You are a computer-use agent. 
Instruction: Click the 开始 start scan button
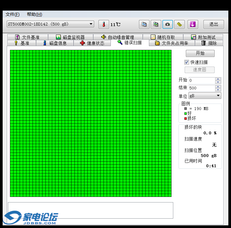pos(200,53)
